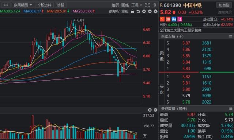Open 买卖五档 panel menu icon
Screen dimensions: 234x140
(231, 36)
